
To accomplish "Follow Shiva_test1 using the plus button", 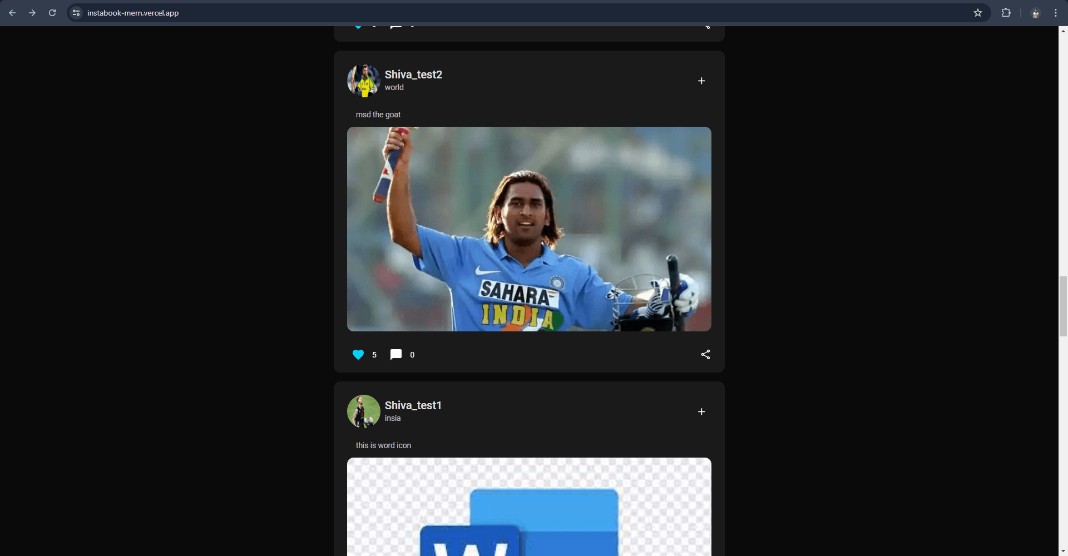I will (701, 412).
